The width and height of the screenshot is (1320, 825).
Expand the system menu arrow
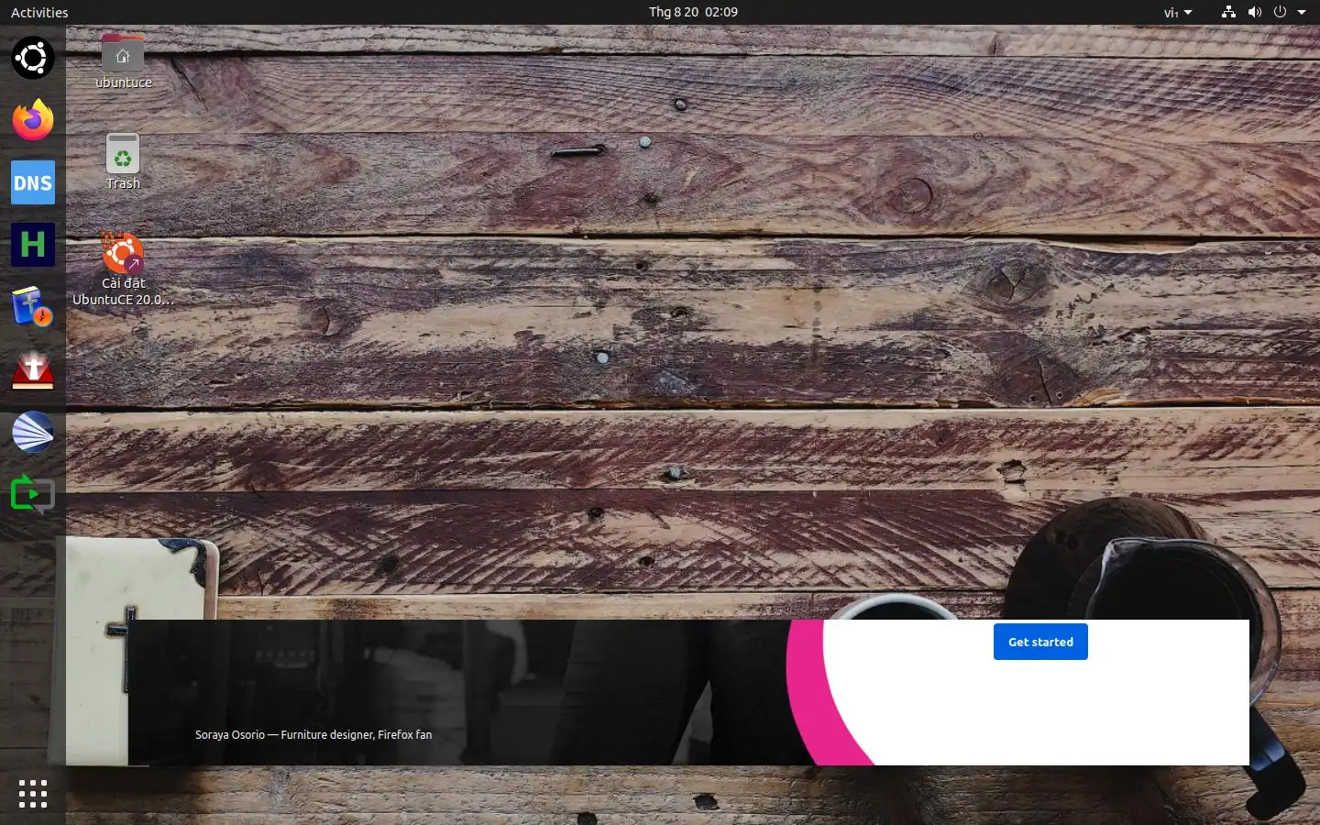(1302, 12)
